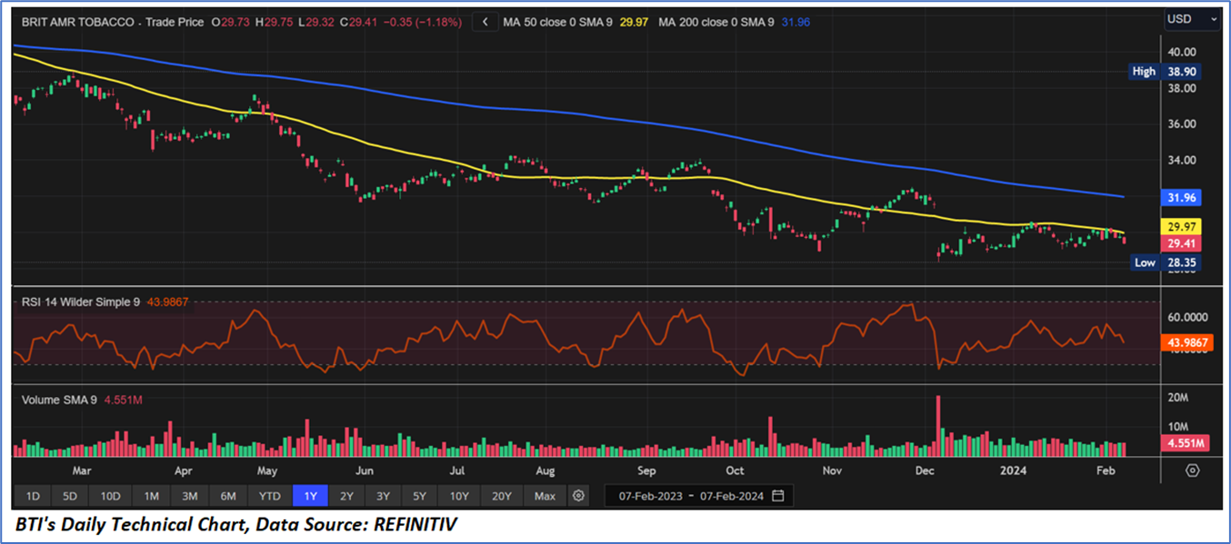Select the YTD time range
The image size is (1231, 544).
click(269, 496)
